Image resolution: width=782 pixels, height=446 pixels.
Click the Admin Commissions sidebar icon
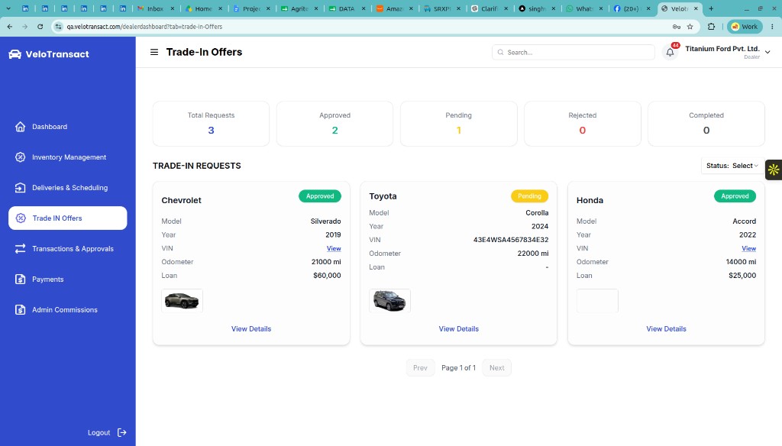pyautogui.click(x=20, y=310)
